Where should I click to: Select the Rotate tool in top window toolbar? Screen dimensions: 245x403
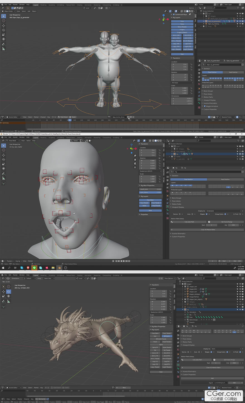click(x=4, y=30)
